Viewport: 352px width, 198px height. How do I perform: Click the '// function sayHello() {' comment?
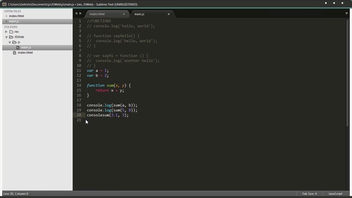pyautogui.click(x=113, y=36)
